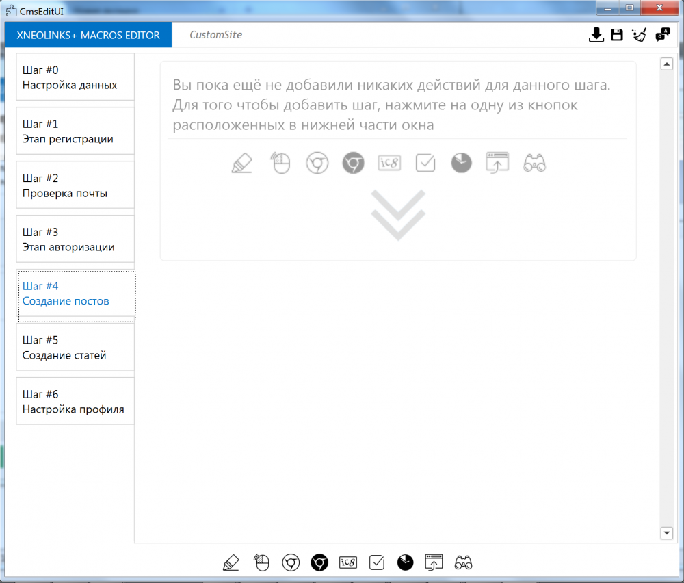This screenshot has width=684, height=583.
Task: Open Шаг #5 Создание статей
Action: point(75,348)
